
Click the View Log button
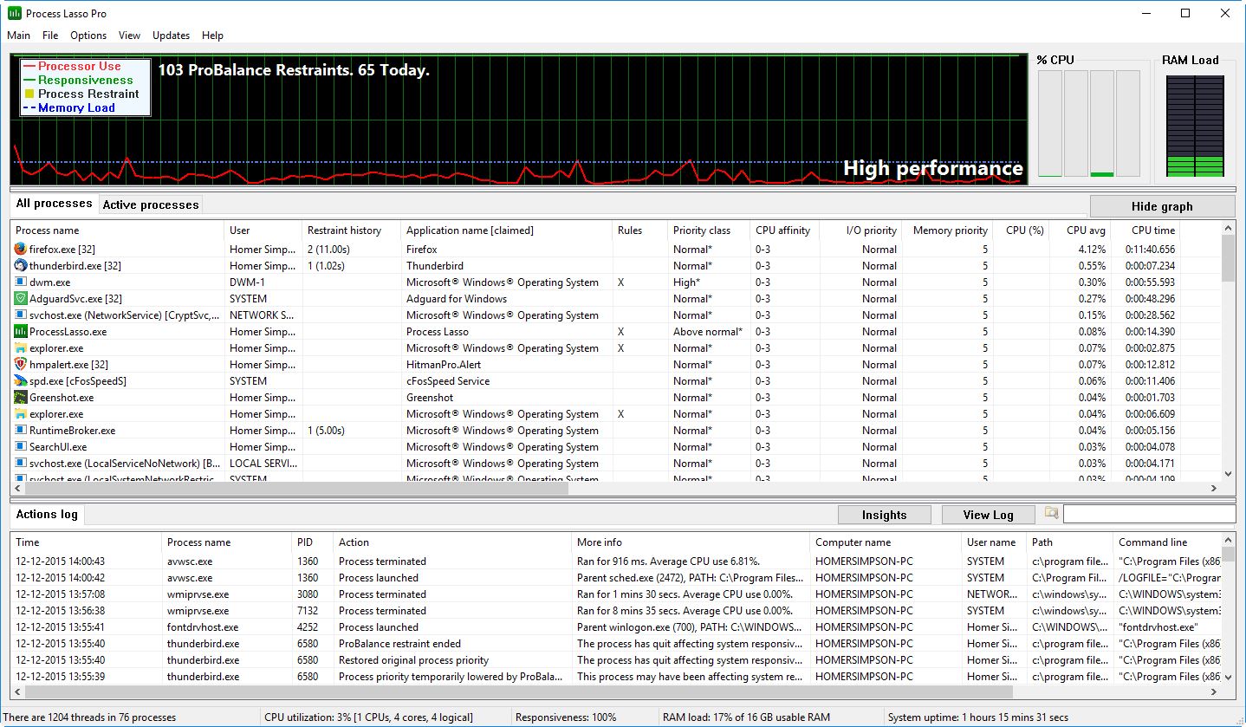[x=988, y=515]
